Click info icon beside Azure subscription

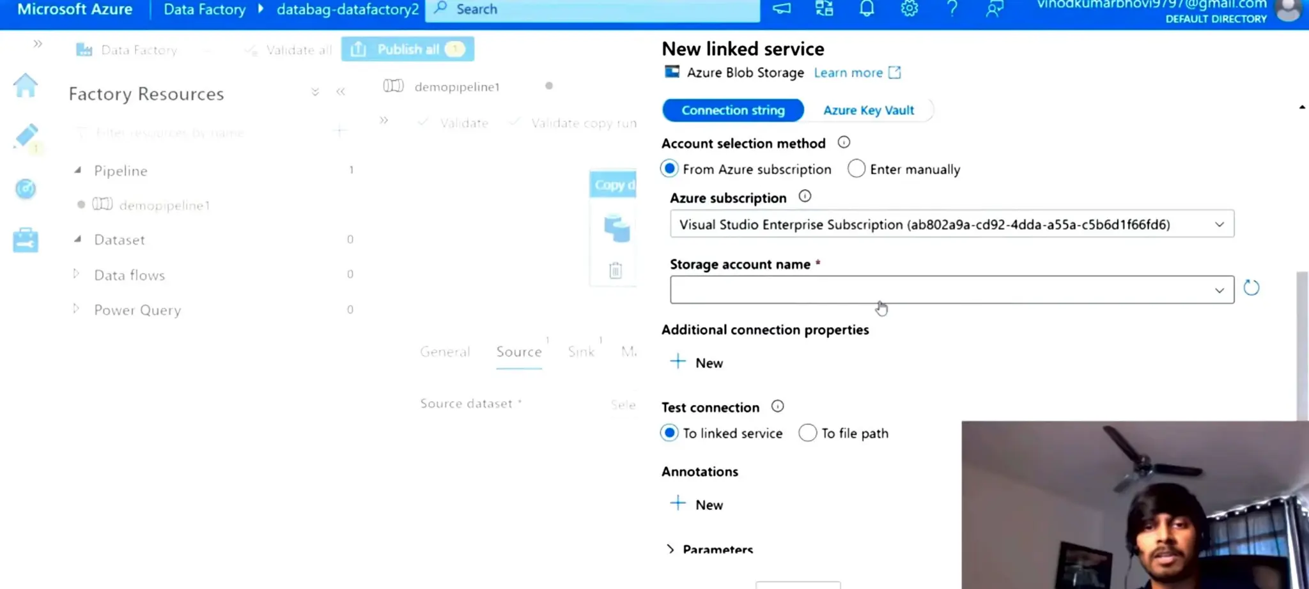point(805,197)
